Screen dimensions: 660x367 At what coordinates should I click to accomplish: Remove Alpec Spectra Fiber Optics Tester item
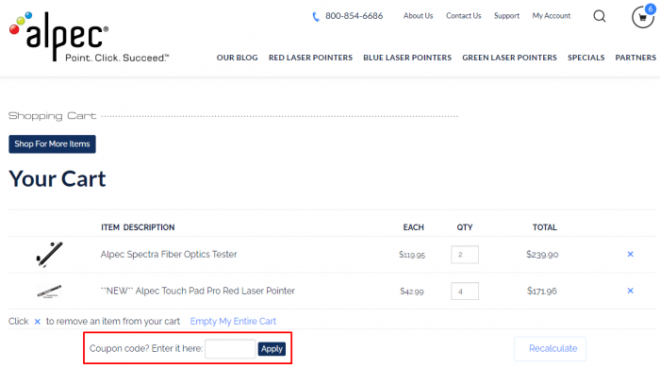pos(630,254)
